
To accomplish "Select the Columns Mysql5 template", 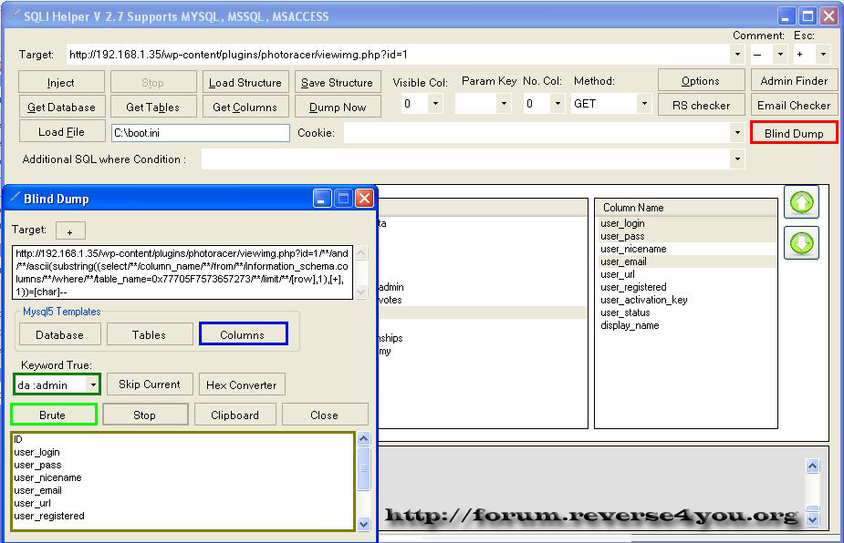I will click(243, 334).
